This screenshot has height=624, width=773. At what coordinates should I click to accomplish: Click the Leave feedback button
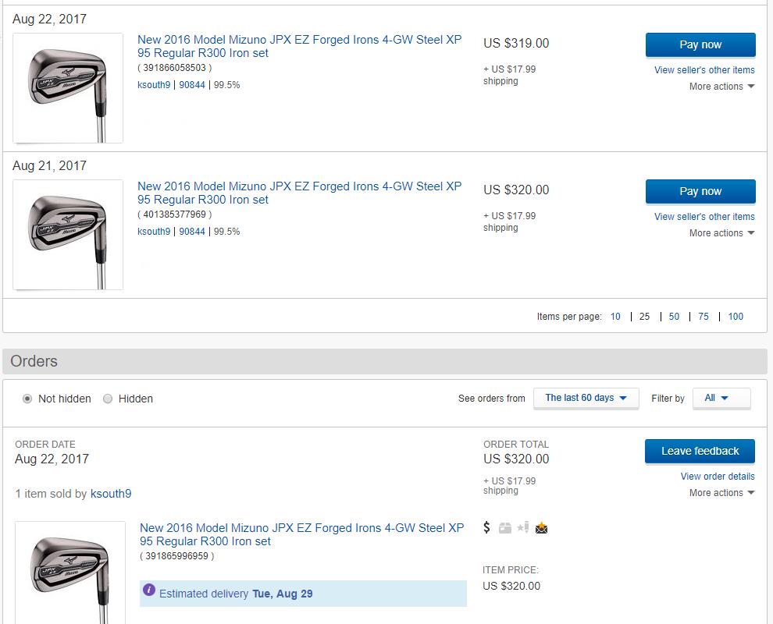pos(700,451)
